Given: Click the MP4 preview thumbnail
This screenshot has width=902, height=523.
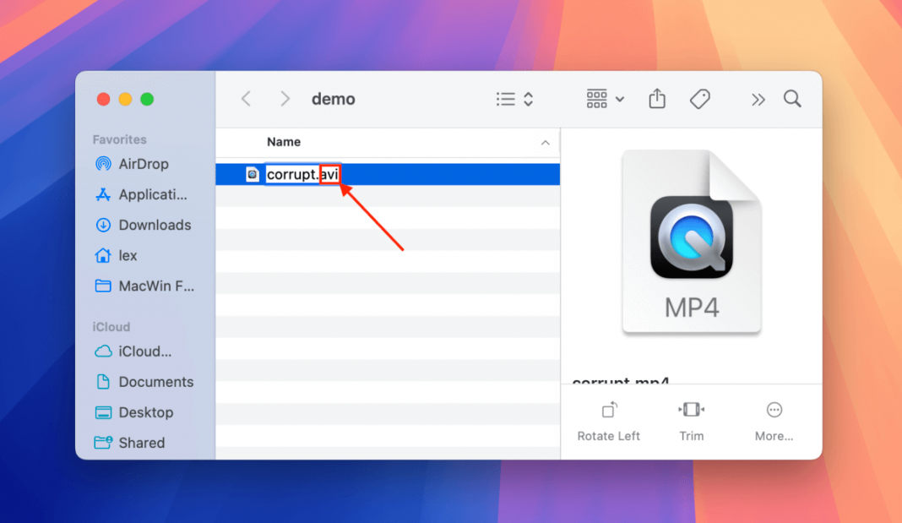Looking at the screenshot, I should click(691, 242).
